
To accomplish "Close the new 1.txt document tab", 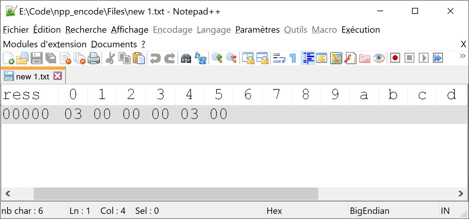I will click(58, 76).
